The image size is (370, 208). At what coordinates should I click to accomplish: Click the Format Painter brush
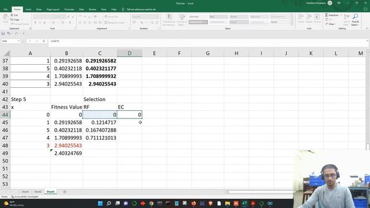click(x=19, y=24)
